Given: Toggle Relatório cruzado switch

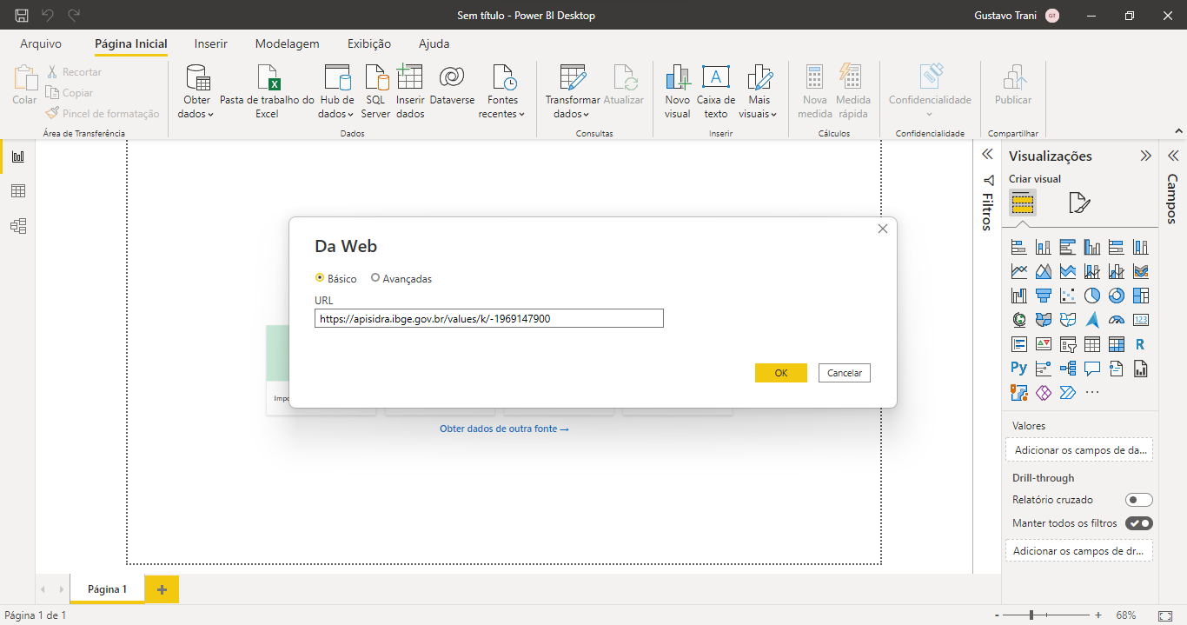Looking at the screenshot, I should tap(1138, 500).
